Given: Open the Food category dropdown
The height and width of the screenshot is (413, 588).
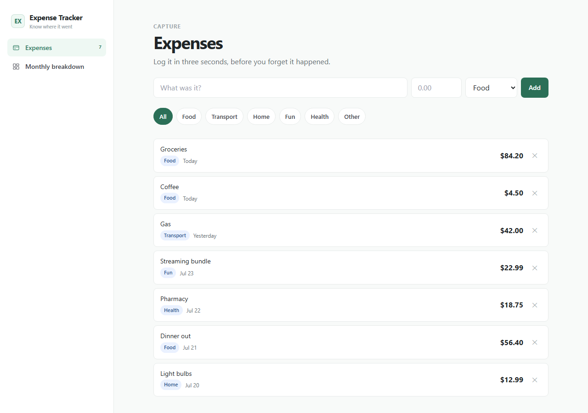Looking at the screenshot, I should click(491, 88).
